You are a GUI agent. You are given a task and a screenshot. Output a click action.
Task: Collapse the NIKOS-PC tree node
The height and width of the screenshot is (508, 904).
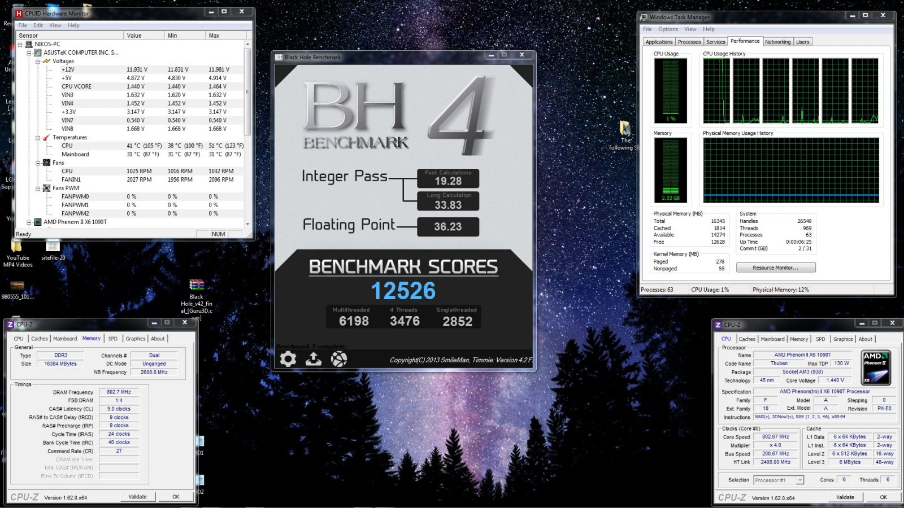tap(20, 44)
